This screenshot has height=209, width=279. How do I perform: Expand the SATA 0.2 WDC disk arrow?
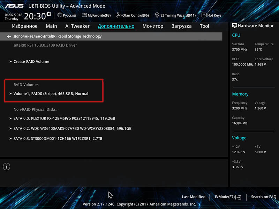[x=10, y=128]
